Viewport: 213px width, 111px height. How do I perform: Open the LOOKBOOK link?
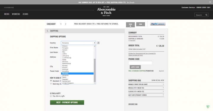9,8
